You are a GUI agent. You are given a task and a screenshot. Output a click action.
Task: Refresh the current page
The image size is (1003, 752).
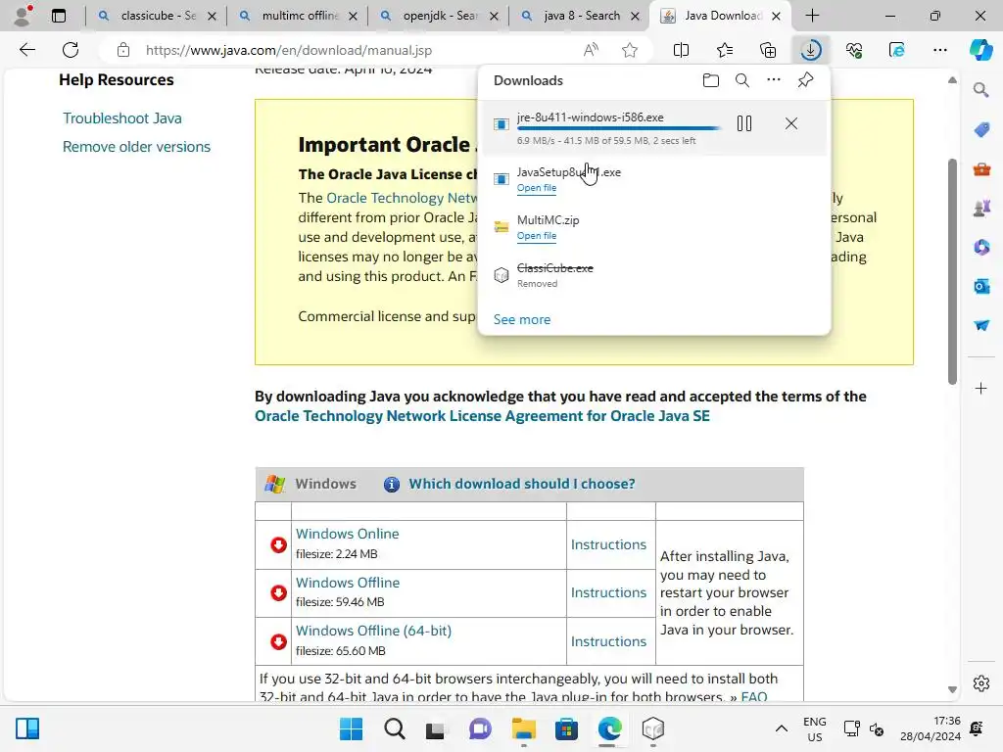[x=71, y=50]
